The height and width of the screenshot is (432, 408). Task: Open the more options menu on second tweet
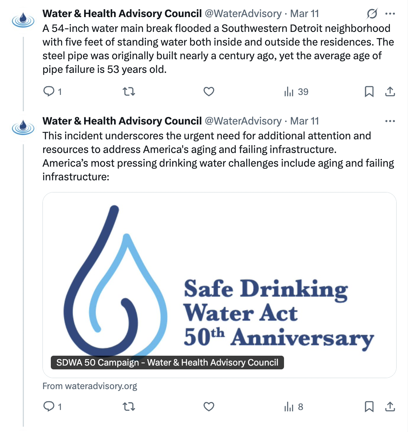(390, 121)
